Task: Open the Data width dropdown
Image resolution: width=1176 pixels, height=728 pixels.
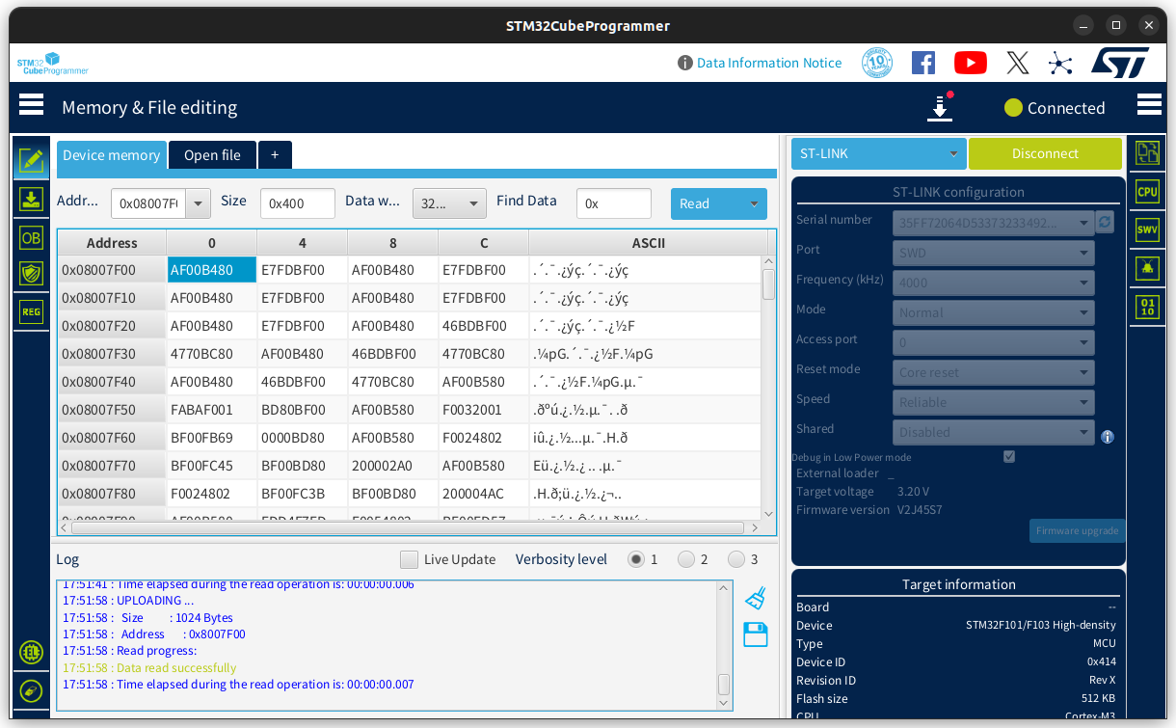Action: 449,203
